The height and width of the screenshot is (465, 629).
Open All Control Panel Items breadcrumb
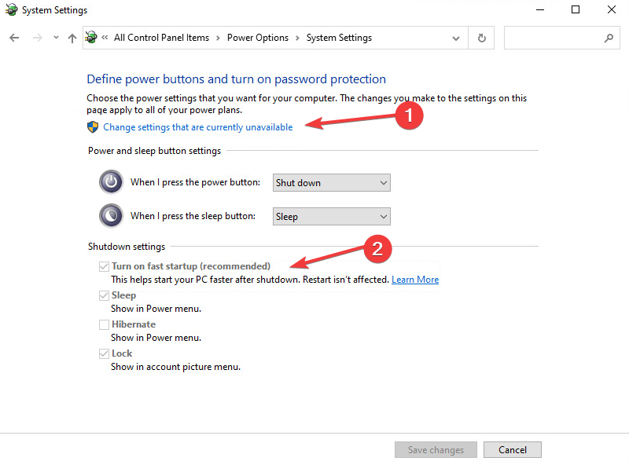pos(161,38)
